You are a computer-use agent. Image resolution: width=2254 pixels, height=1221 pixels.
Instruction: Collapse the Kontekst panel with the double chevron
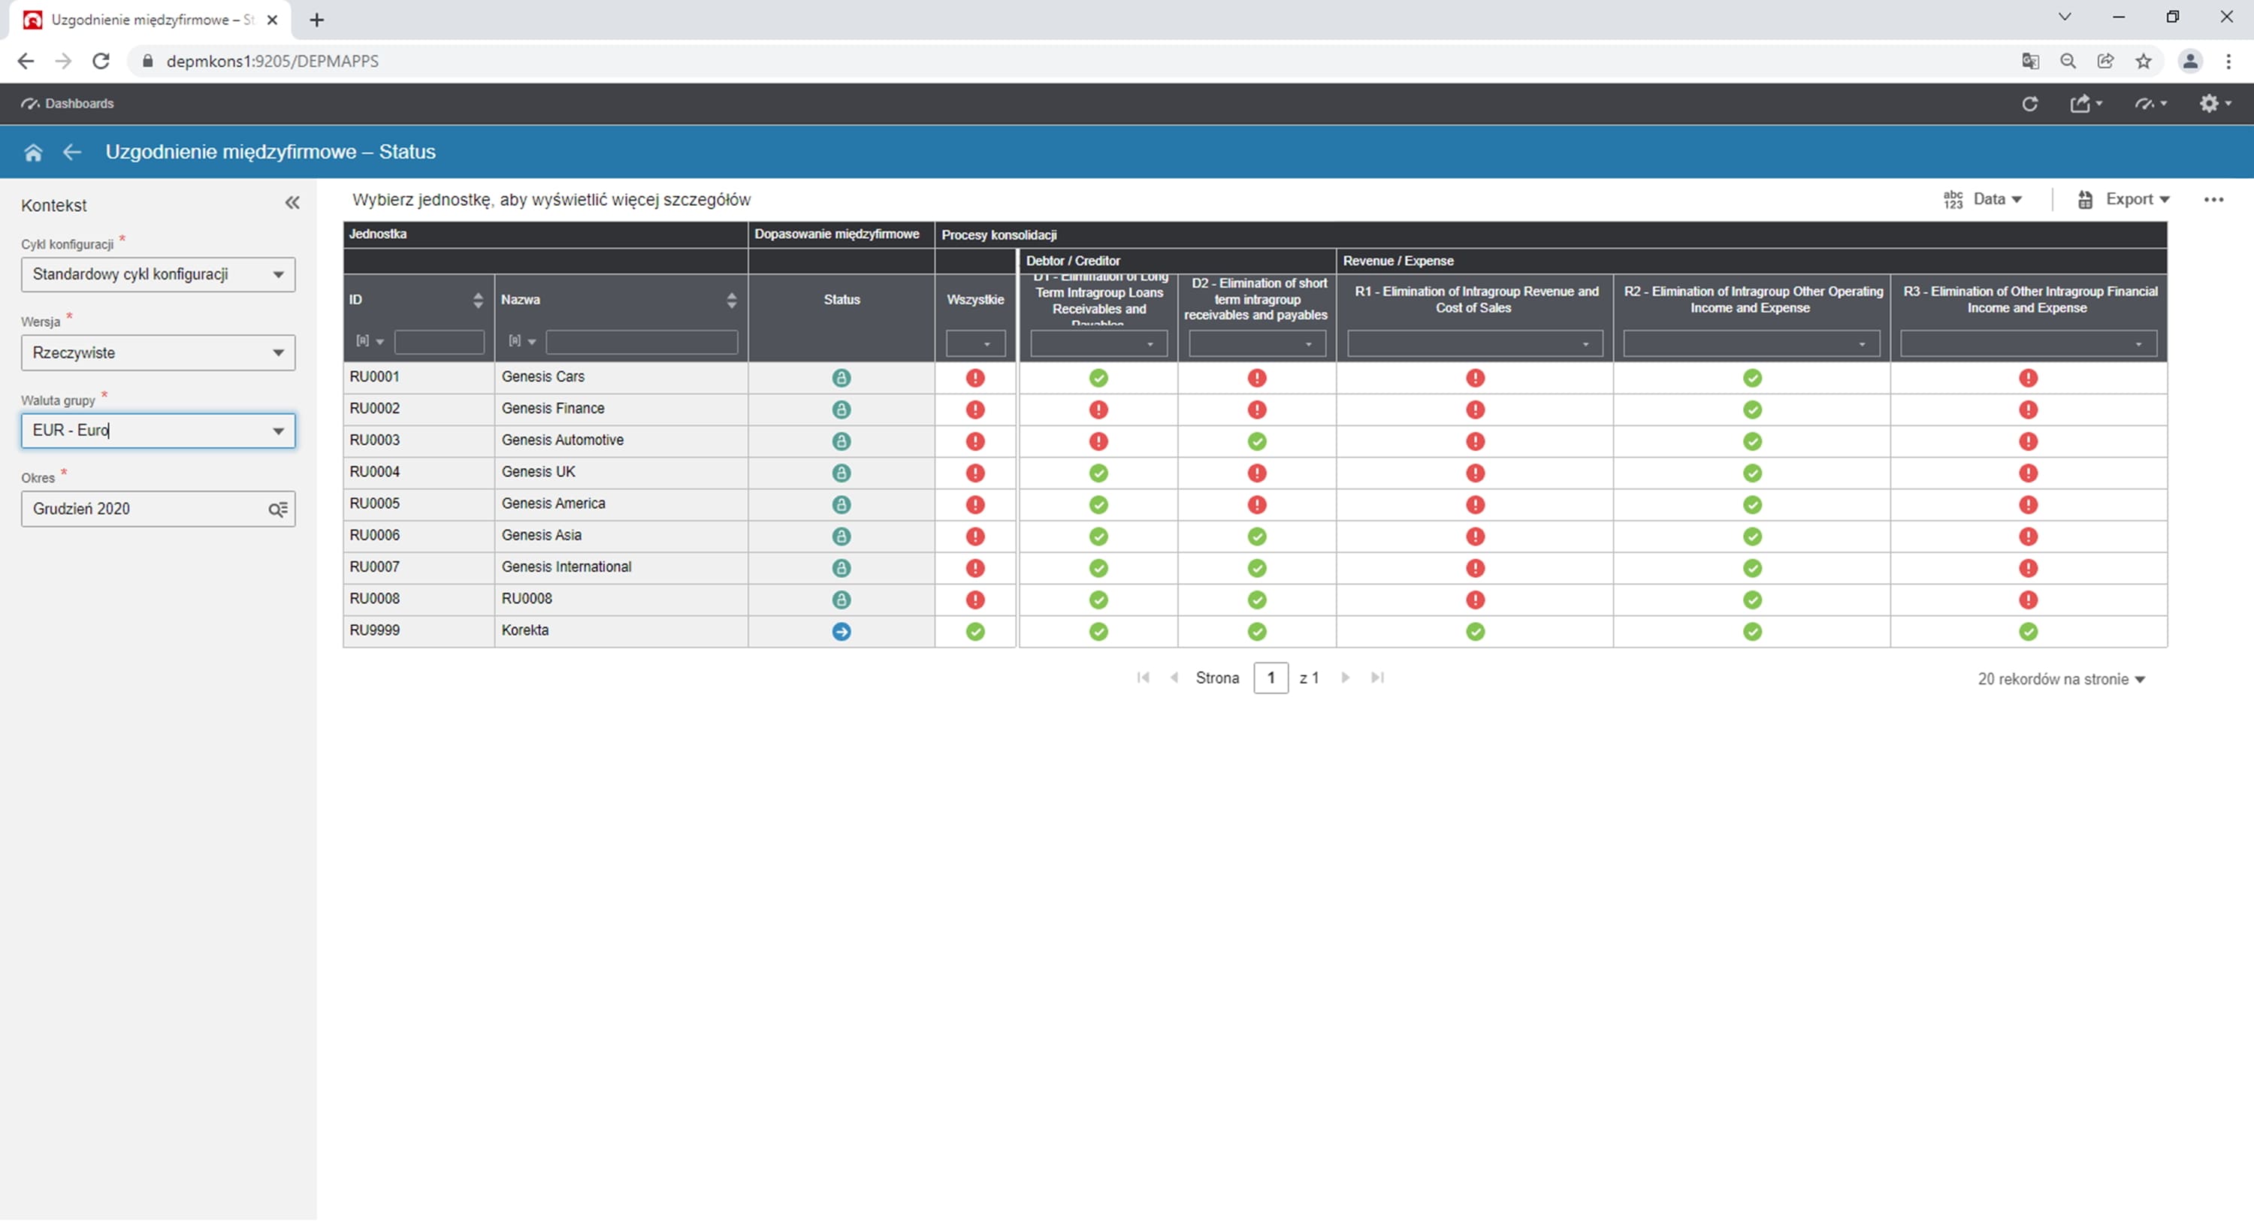click(x=292, y=203)
